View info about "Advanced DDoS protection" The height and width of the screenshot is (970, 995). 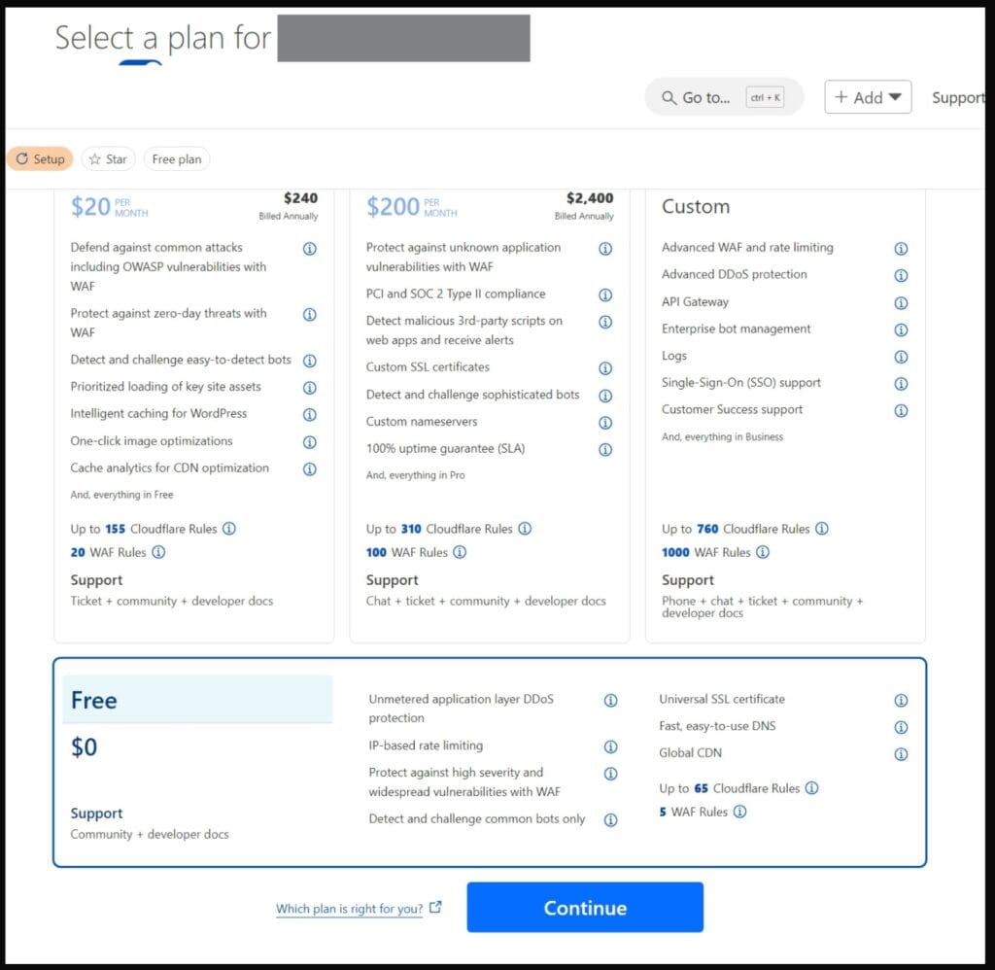[901, 274]
